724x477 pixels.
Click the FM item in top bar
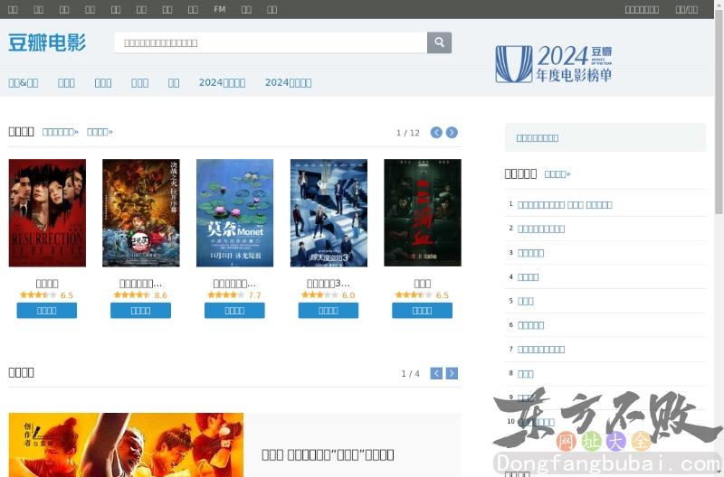(x=220, y=9)
